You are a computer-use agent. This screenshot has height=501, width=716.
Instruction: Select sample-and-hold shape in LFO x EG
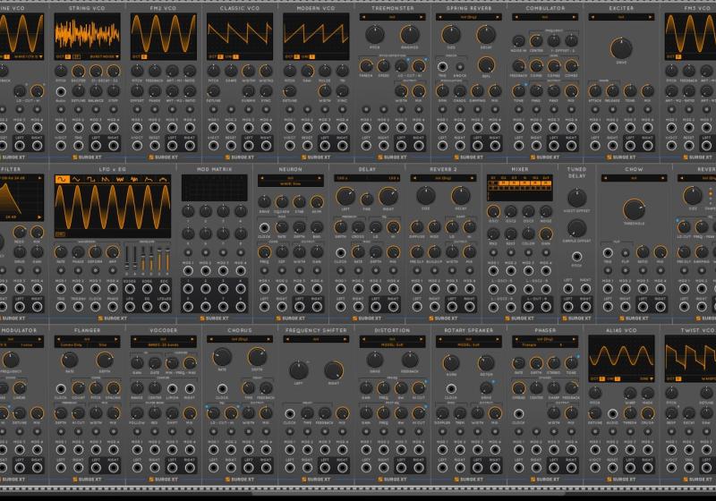(x=134, y=179)
